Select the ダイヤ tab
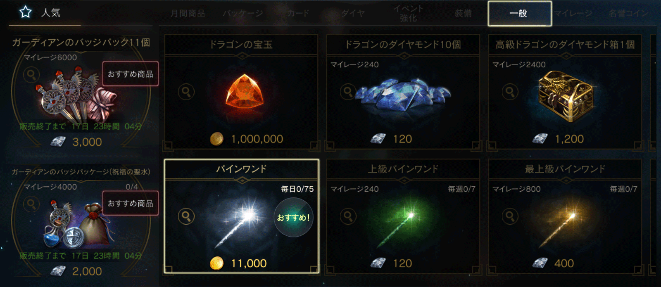The image size is (661, 287). [x=353, y=14]
